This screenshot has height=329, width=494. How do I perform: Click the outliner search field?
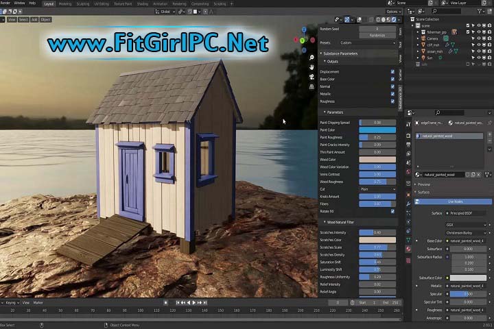click(447, 12)
